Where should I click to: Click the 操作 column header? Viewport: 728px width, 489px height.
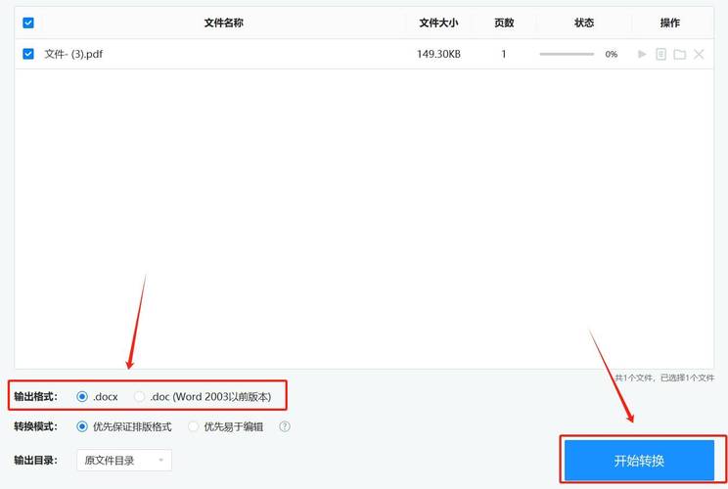tap(670, 22)
